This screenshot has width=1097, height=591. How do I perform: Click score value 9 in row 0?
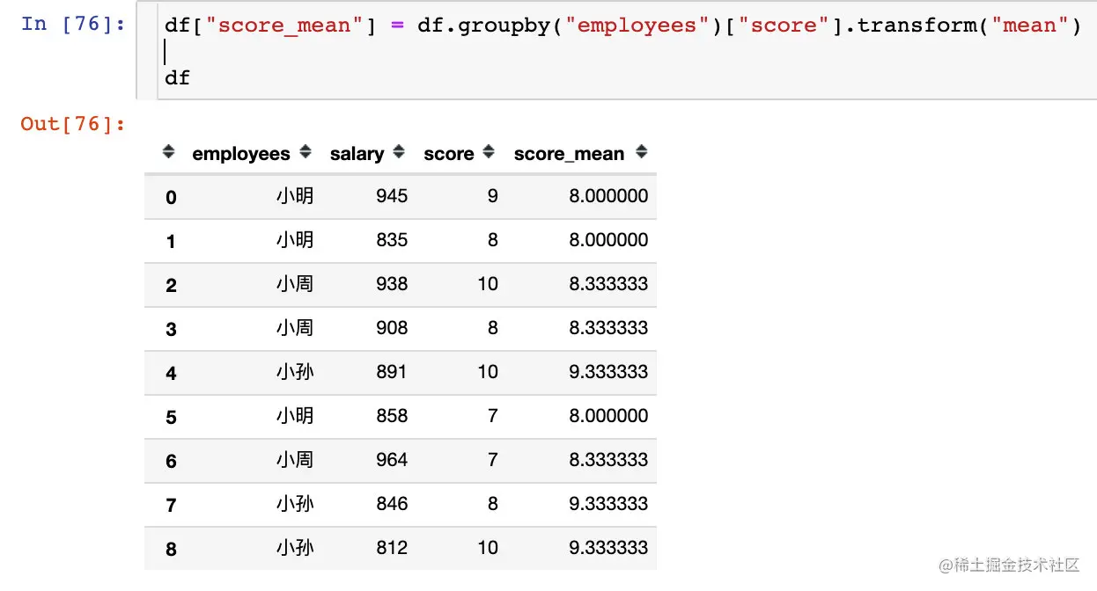492,196
